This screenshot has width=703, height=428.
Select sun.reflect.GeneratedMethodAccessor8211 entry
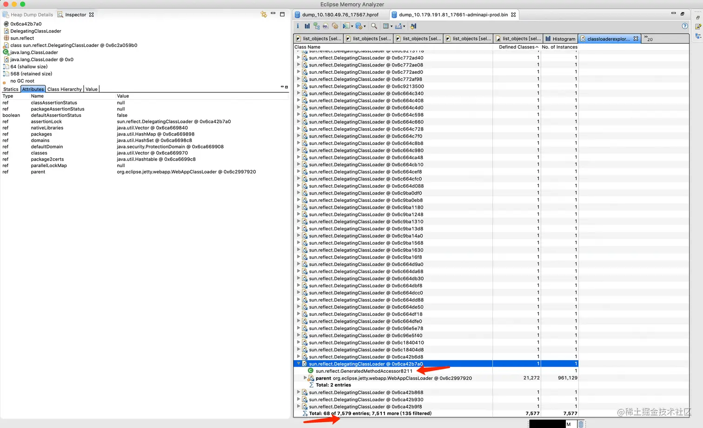tap(364, 371)
